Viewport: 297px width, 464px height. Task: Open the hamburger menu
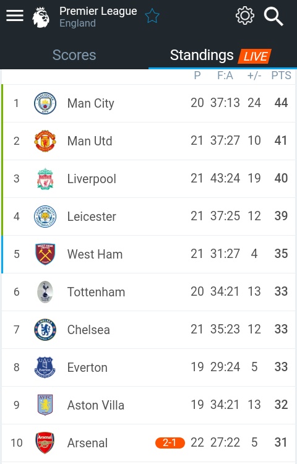15,15
